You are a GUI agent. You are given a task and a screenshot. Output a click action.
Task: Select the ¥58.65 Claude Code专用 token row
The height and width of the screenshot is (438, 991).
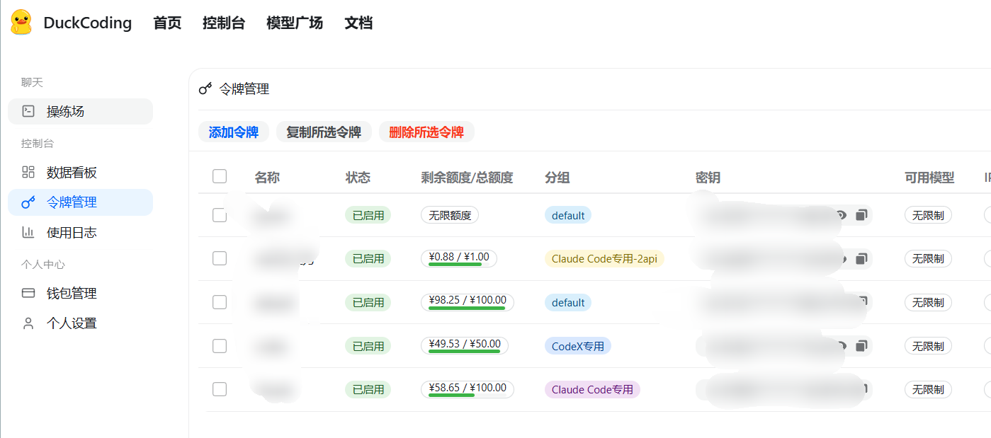point(220,389)
